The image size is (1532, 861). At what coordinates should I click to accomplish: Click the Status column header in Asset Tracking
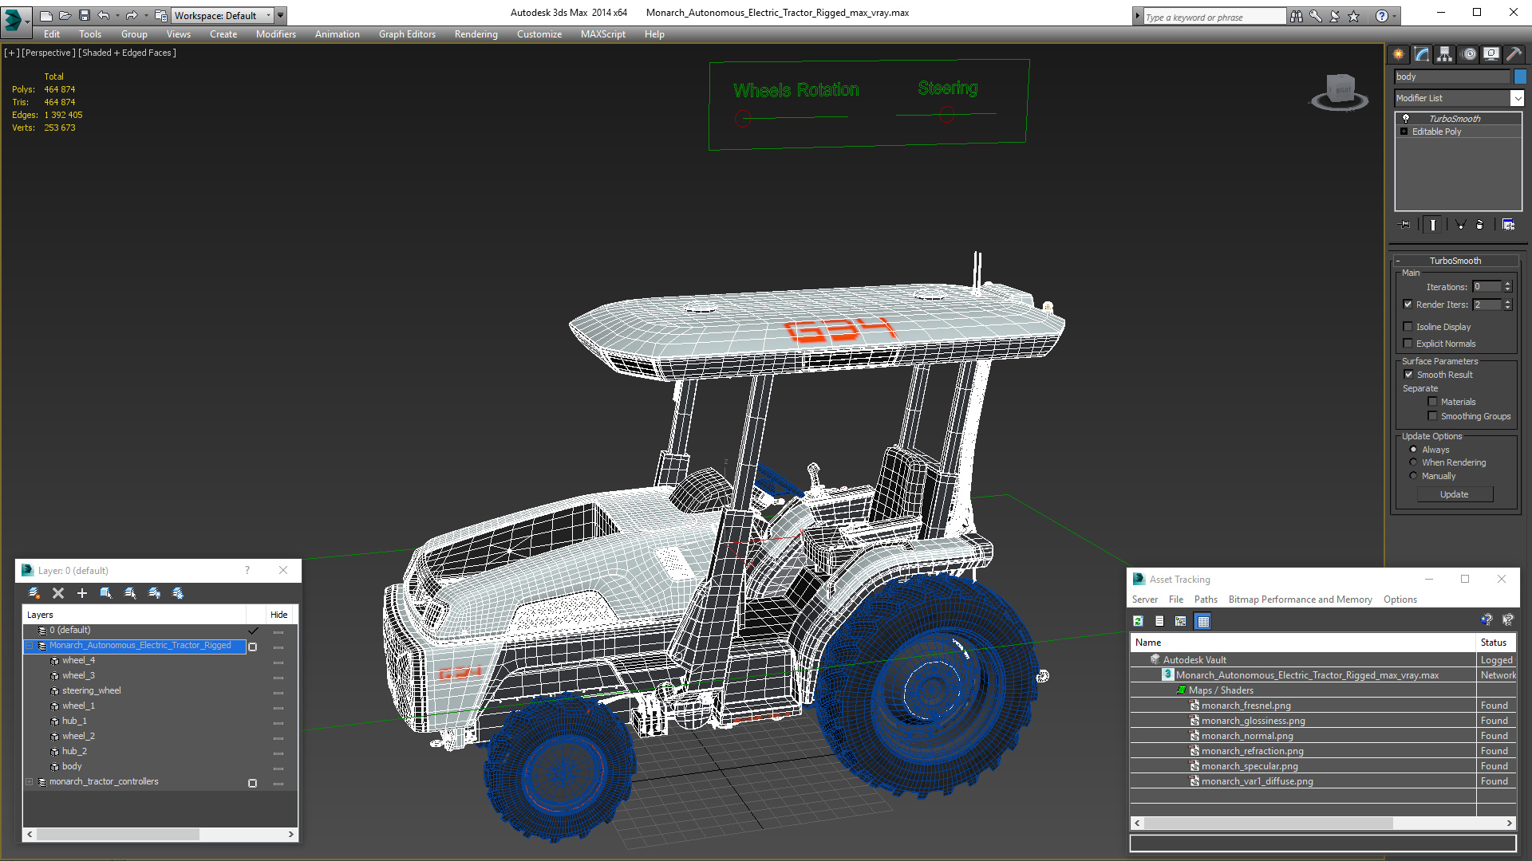(1495, 643)
